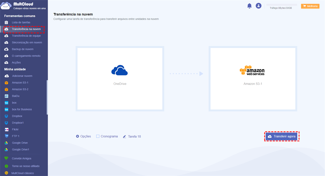This screenshot has width=325, height=176.
Task: Click Tráfego:0Bytes/30GB text
Action: coord(281,8)
